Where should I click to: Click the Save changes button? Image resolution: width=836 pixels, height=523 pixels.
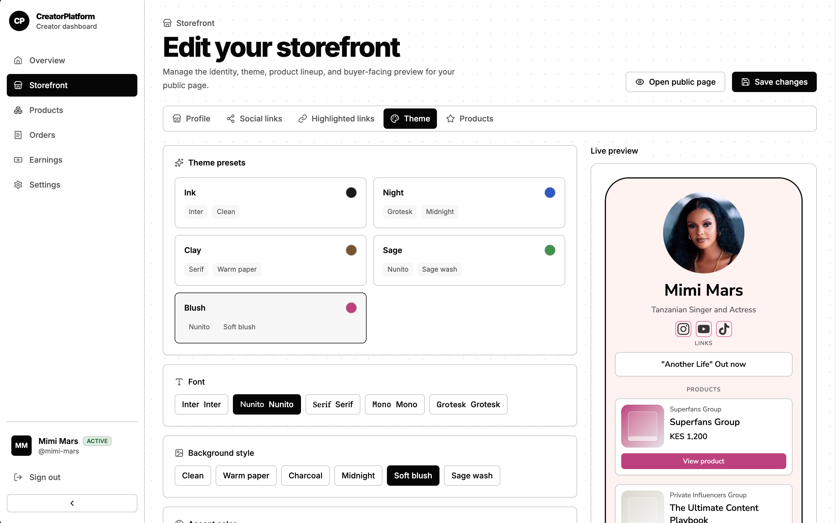click(774, 82)
